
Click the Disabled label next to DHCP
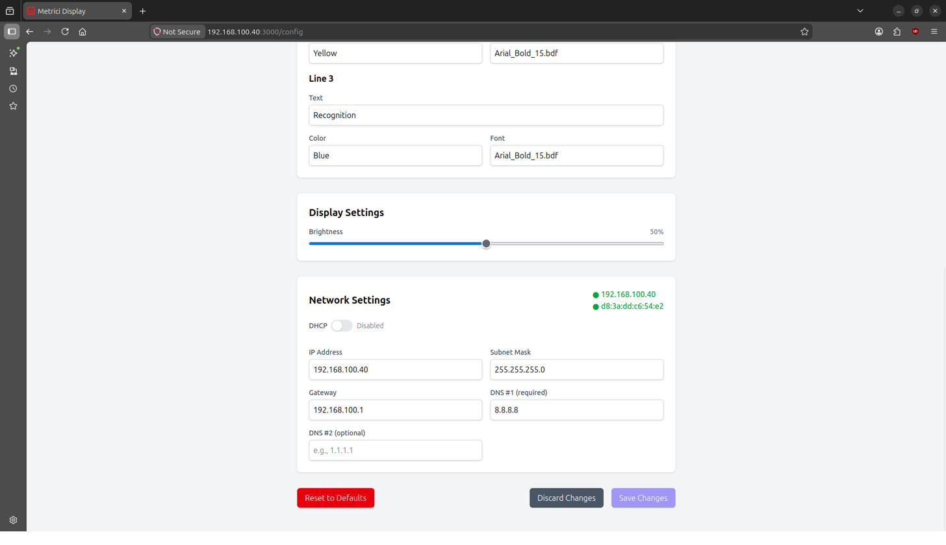pyautogui.click(x=370, y=326)
